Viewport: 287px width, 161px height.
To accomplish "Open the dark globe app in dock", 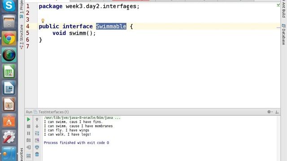I will [9, 55].
